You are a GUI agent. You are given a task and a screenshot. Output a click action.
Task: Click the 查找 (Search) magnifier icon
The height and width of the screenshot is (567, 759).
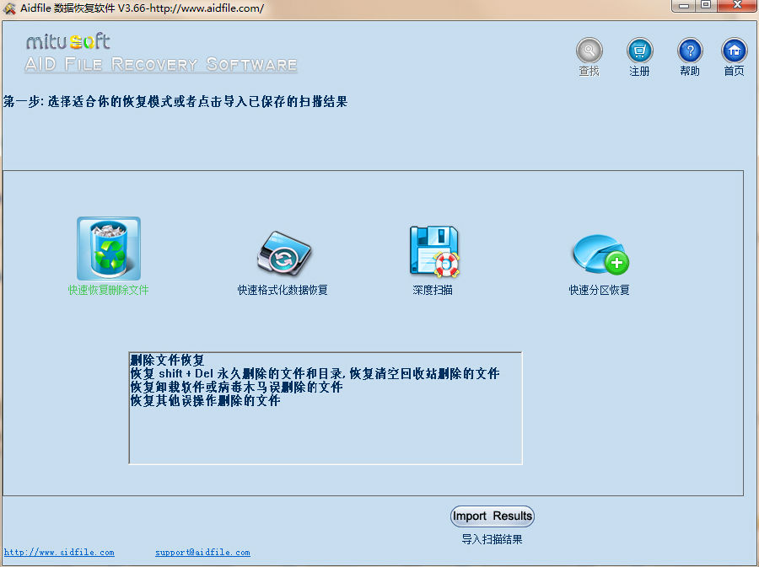[x=589, y=51]
